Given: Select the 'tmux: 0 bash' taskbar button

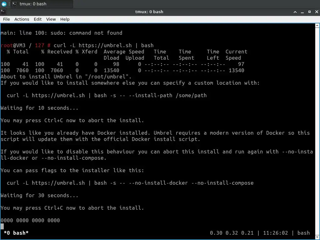Looking at the screenshot, I should coord(42,4).
